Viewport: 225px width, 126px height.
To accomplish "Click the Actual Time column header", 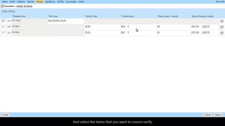I will point(91,16).
